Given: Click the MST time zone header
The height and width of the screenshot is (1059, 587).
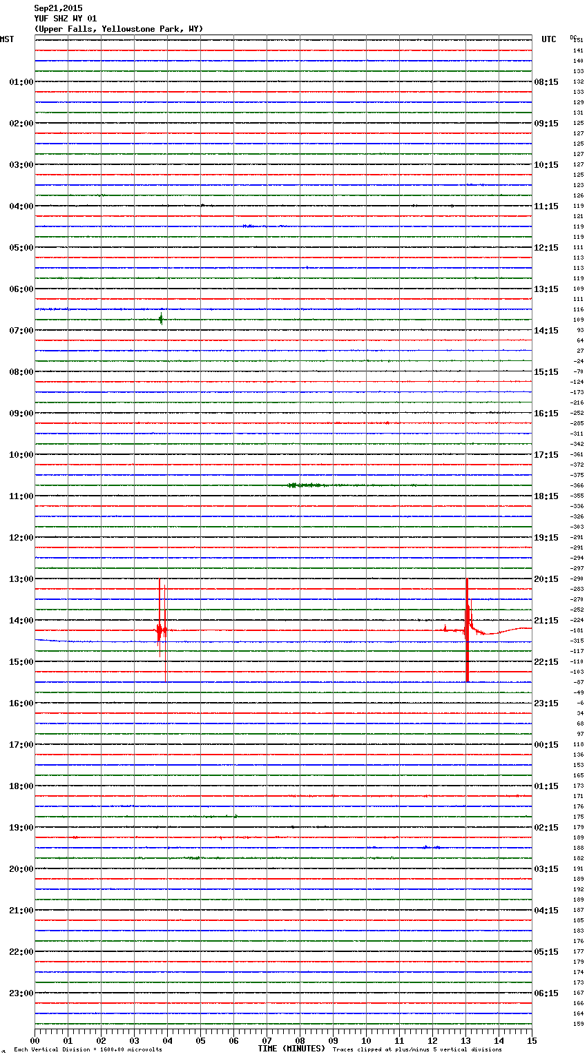Looking at the screenshot, I should pos(7,39).
